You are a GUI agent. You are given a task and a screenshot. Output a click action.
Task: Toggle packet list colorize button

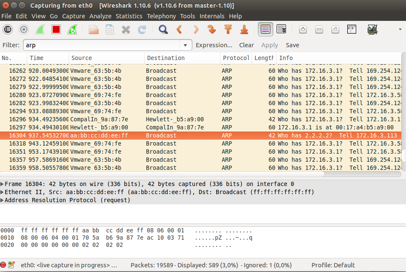(x=266, y=29)
